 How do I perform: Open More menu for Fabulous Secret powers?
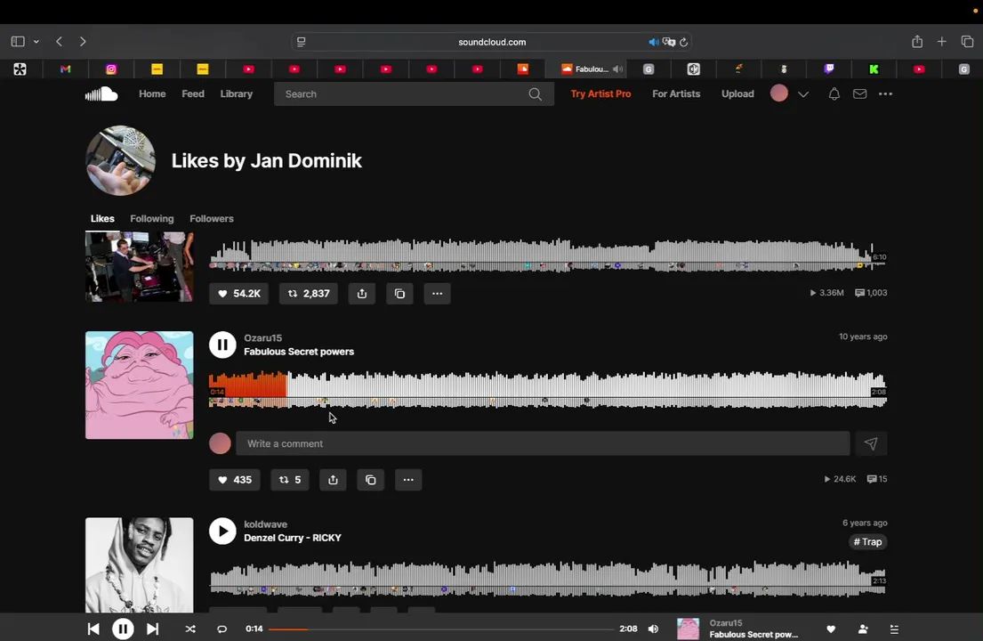[x=408, y=480]
